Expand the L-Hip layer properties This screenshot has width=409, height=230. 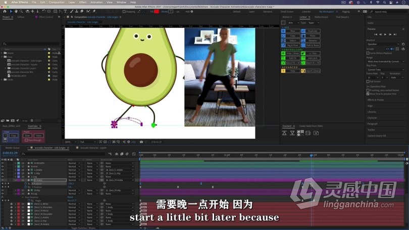(15, 173)
